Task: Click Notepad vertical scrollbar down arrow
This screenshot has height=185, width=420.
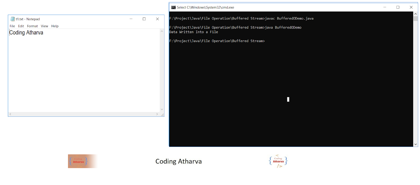Action: click(162, 109)
